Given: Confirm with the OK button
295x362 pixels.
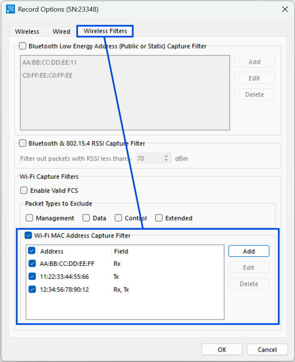Looking at the screenshot, I should coord(222,350).
